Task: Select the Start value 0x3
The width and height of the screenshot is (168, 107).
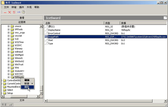Action: coord(123,40)
